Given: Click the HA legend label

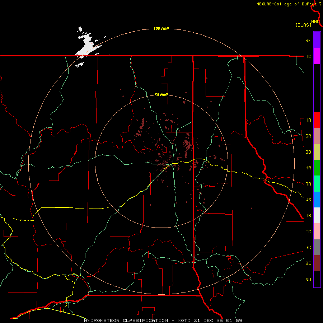Looking at the screenshot, I should (x=308, y=120).
